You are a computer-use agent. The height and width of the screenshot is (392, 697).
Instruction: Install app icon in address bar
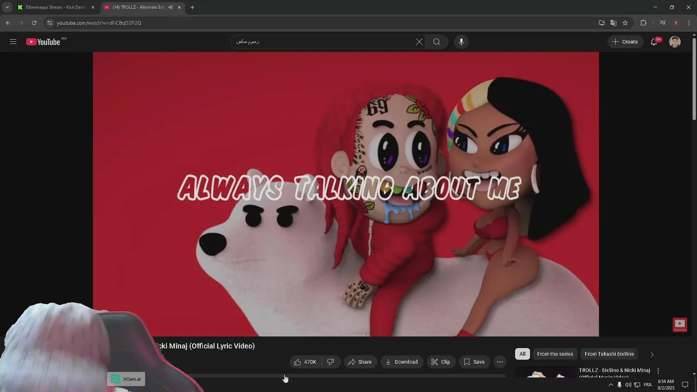tap(602, 23)
